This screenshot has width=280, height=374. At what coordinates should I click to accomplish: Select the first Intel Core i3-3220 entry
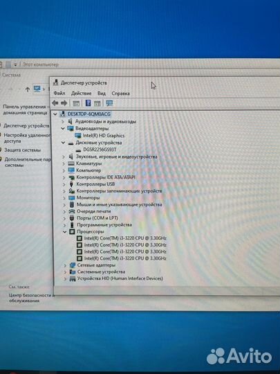[125, 238]
